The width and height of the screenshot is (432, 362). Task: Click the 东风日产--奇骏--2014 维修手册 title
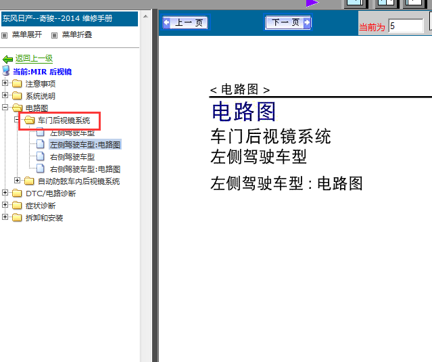coord(57,18)
